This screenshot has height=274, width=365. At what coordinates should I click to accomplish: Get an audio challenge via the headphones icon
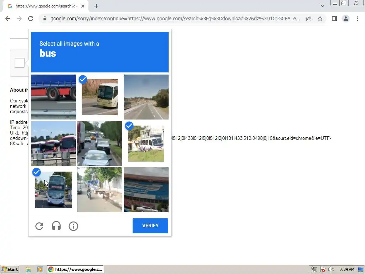[x=56, y=226]
